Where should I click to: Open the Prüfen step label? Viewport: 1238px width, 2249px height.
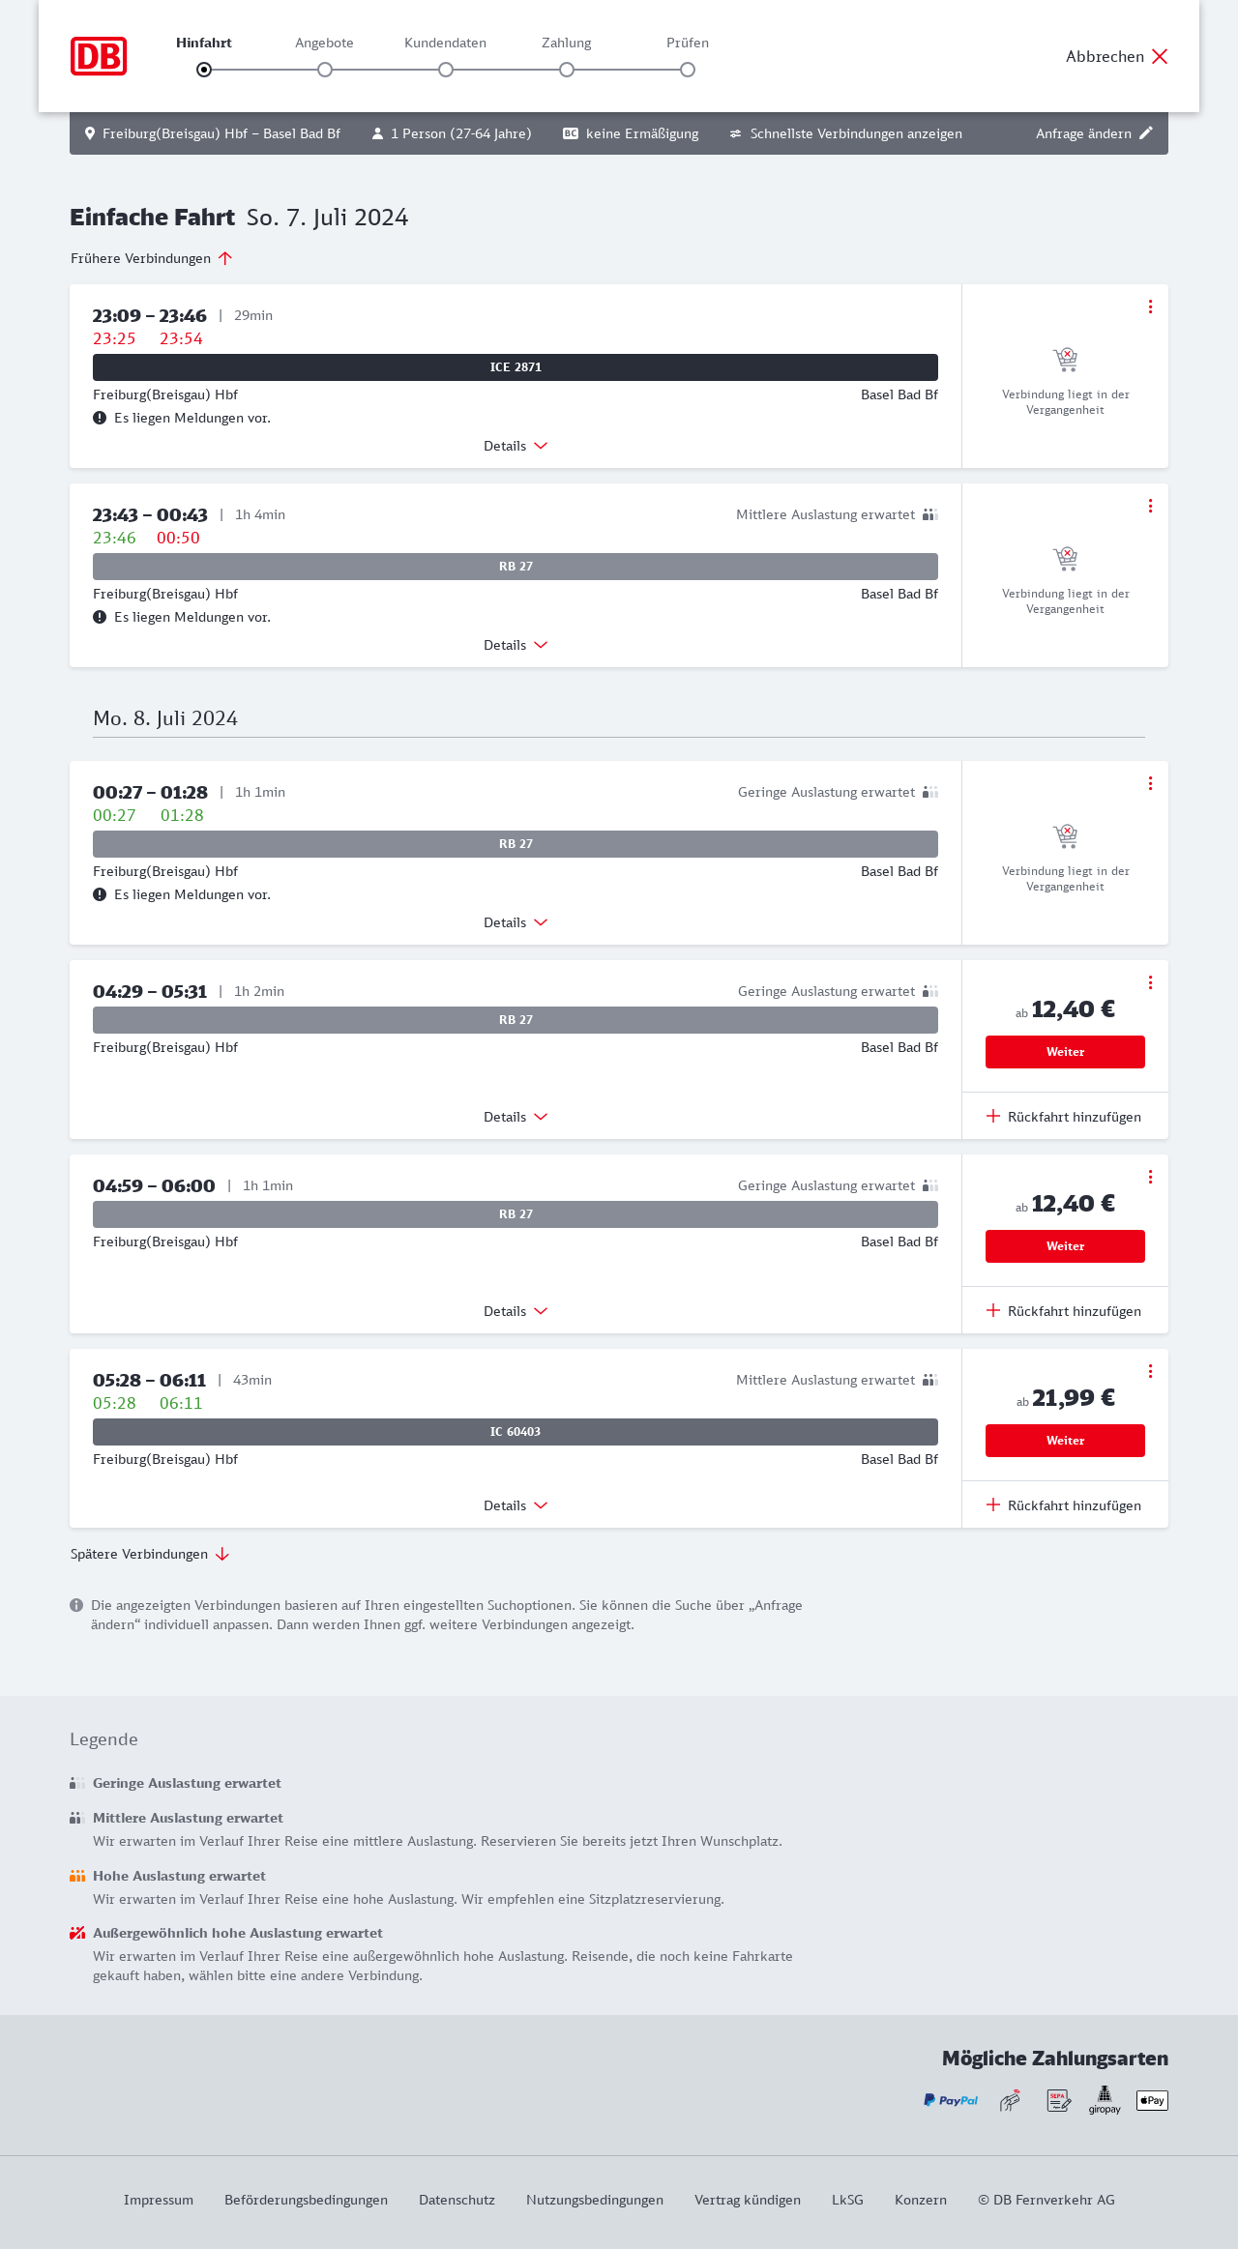(688, 43)
